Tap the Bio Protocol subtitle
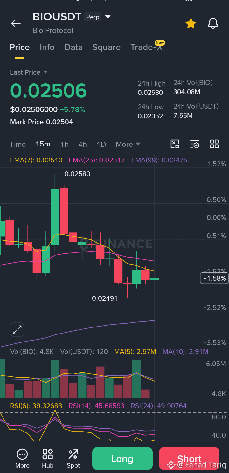 [53, 31]
